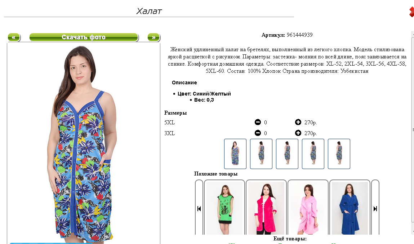The image size is (414, 244).
Task: Decrease 5XL quantity with minus icon
Action: (x=258, y=122)
